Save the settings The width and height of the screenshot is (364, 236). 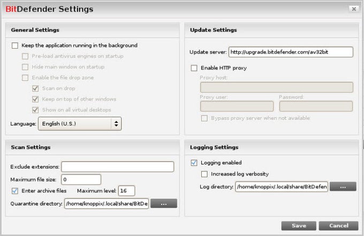299,226
